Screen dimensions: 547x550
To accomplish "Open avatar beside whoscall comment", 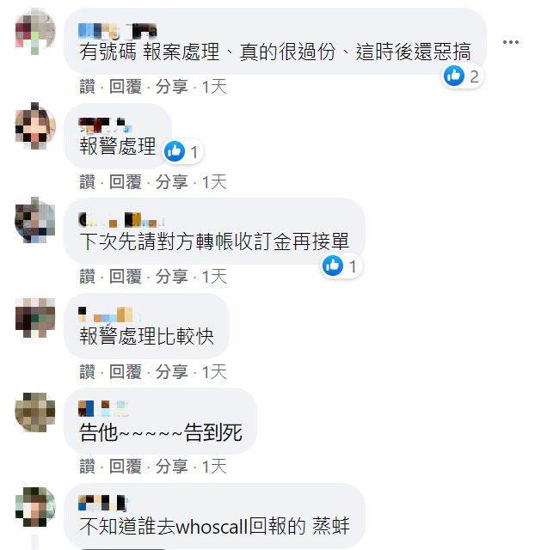I will coord(35,507).
